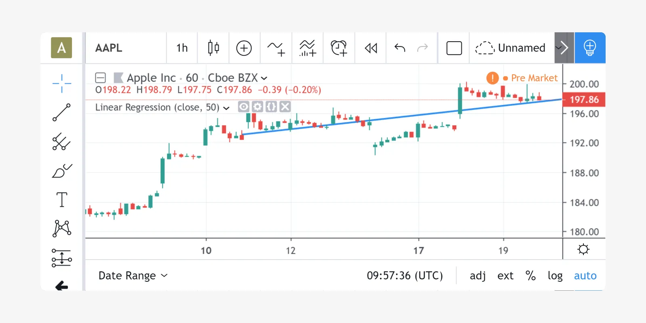Open chart settings gear below price axis
The width and height of the screenshot is (646, 323).
[583, 249]
